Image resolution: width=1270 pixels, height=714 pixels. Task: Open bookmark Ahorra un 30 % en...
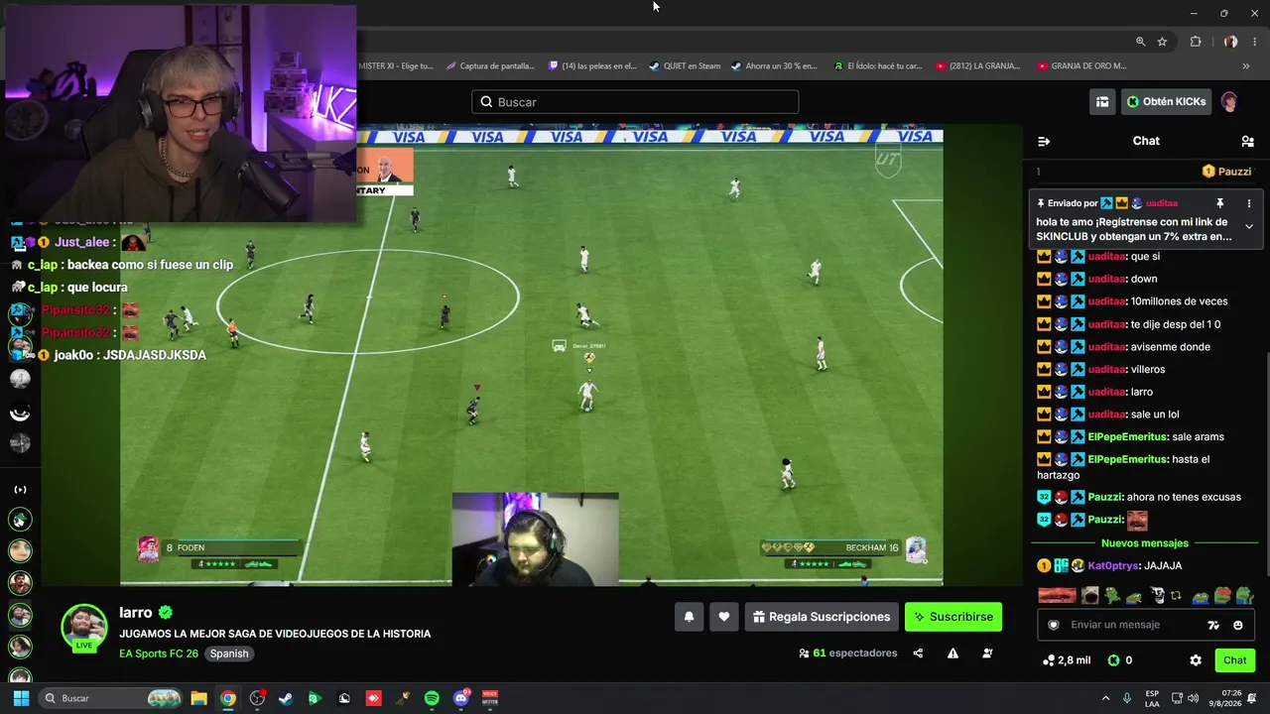pyautogui.click(x=774, y=66)
